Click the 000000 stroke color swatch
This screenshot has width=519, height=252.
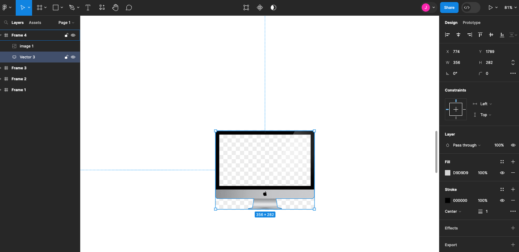(x=448, y=200)
